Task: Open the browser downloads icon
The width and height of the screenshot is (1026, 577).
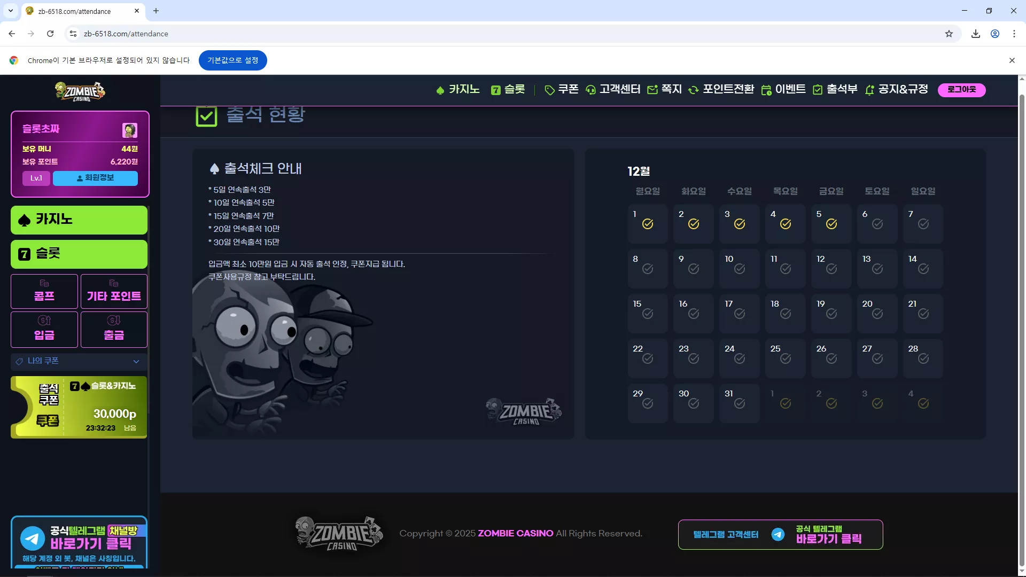Action: click(976, 34)
